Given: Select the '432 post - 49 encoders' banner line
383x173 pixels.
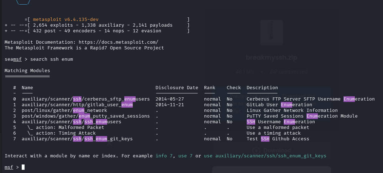Looking at the screenshot, I should pyautogui.click(x=97, y=31).
